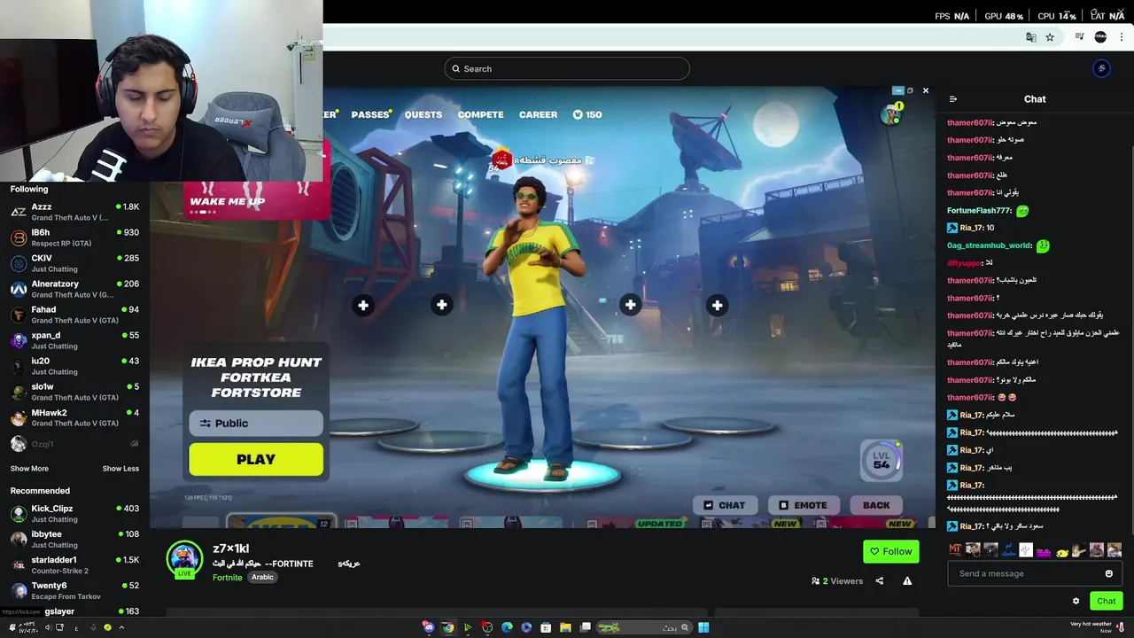Image resolution: width=1134 pixels, height=638 pixels.
Task: Open the Azzz channel in Following
Action: [74, 212]
